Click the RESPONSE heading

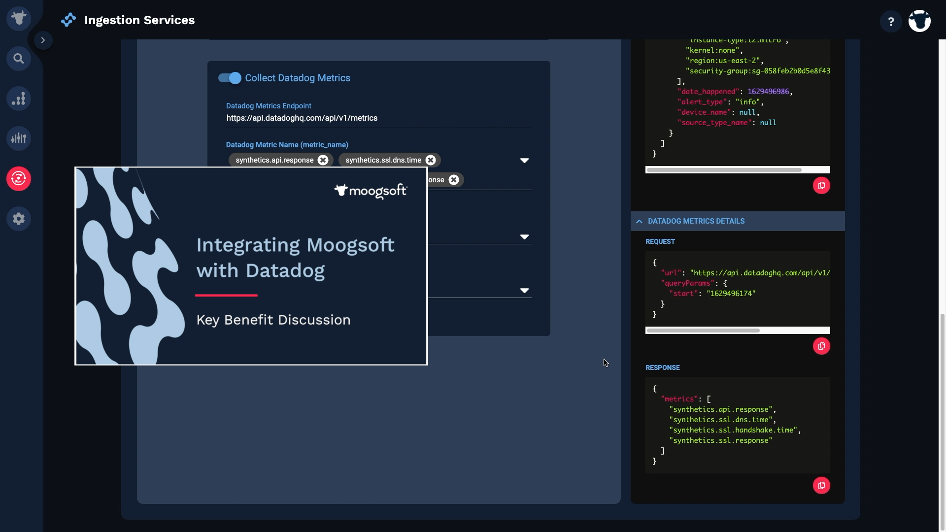(x=663, y=367)
